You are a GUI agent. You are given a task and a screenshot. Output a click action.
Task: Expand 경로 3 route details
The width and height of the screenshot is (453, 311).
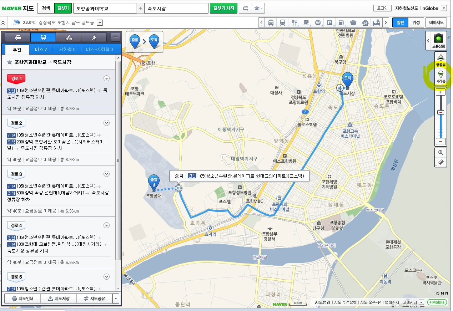pyautogui.click(x=106, y=174)
